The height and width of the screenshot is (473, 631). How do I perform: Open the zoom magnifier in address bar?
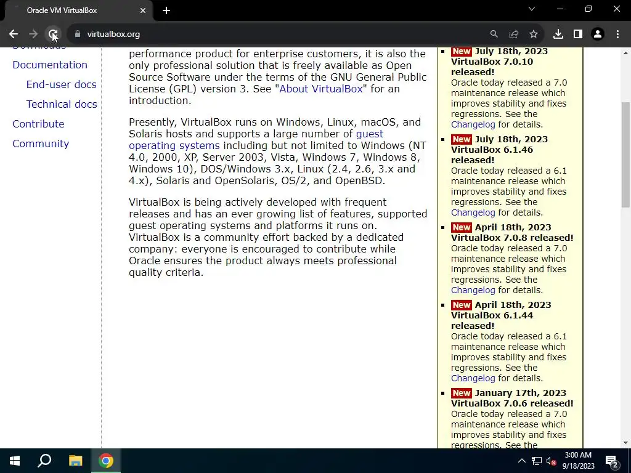pos(494,34)
